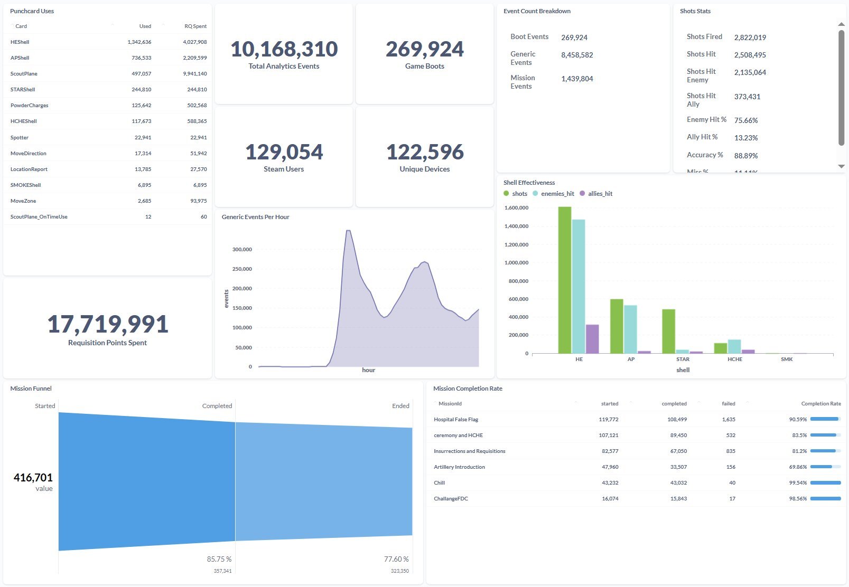849x587 pixels.
Task: Sort Punchcard table by Card column
Action: pyautogui.click(x=21, y=26)
